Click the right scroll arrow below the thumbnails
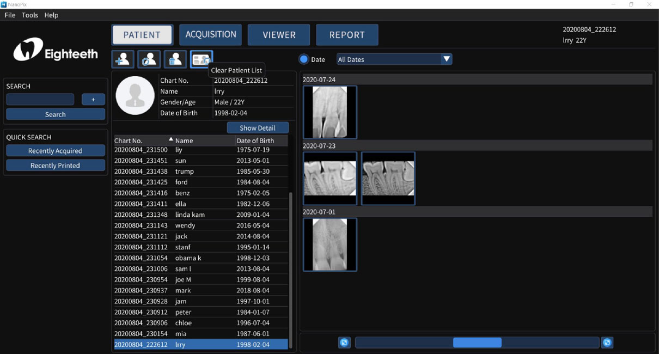 point(607,343)
